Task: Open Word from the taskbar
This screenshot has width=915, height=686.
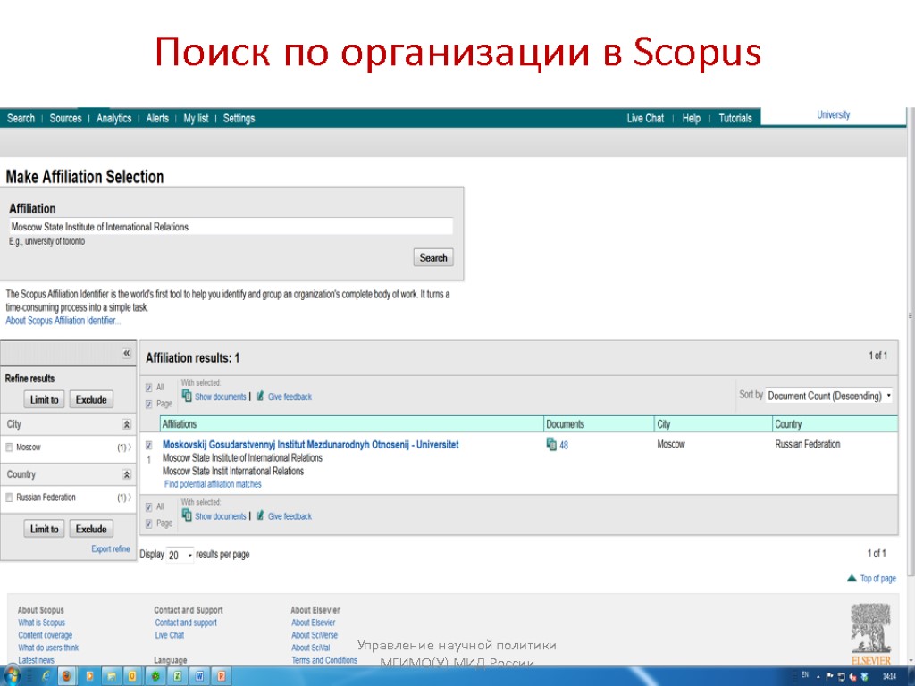Action: [199, 676]
